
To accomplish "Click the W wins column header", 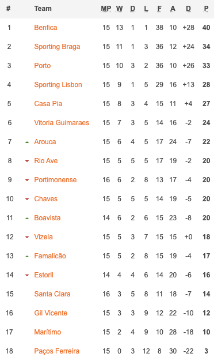I will coord(119,9).
